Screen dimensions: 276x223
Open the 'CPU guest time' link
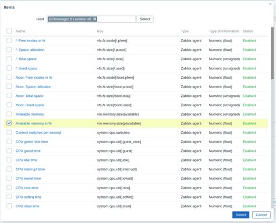(28, 151)
